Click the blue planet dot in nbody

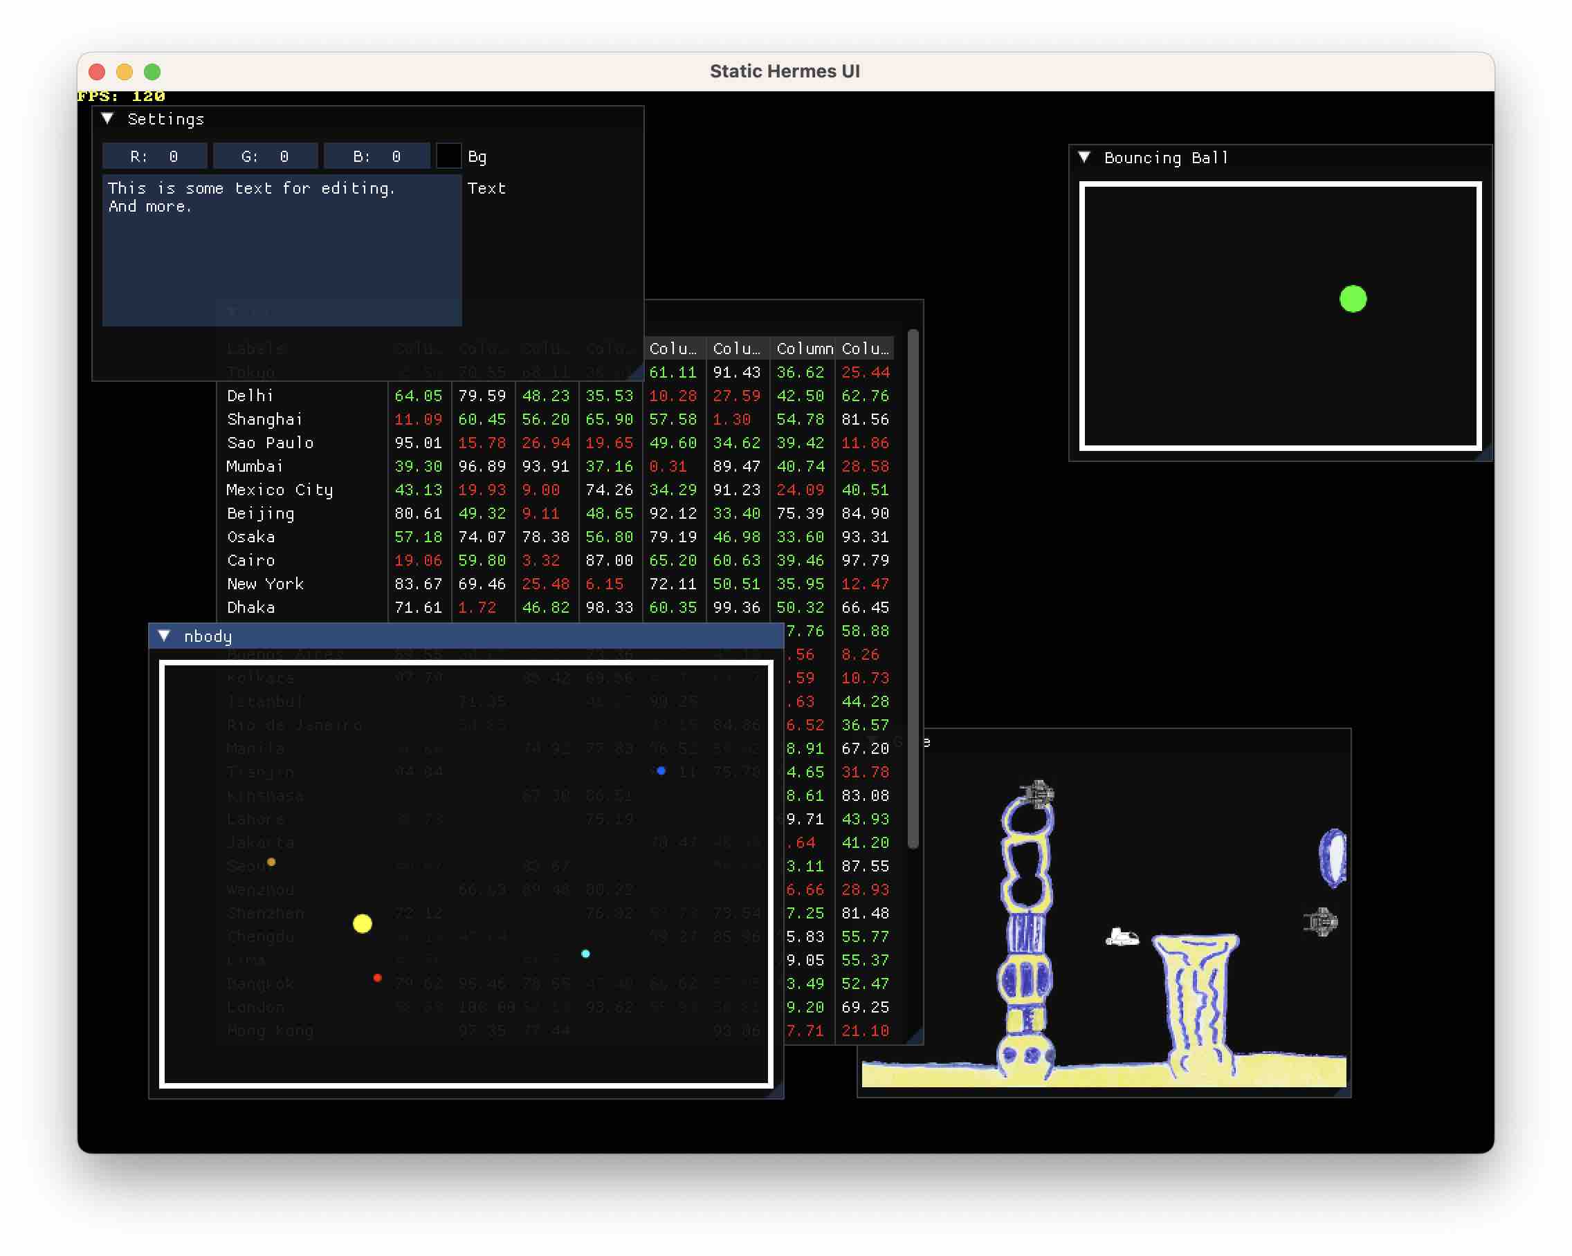tap(661, 770)
